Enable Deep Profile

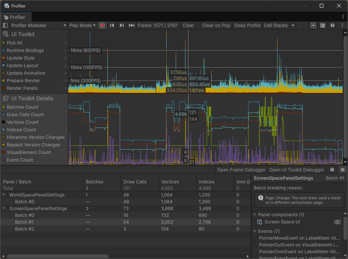click(x=247, y=25)
